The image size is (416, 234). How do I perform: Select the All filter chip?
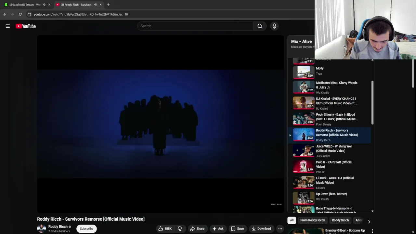pyautogui.click(x=292, y=220)
